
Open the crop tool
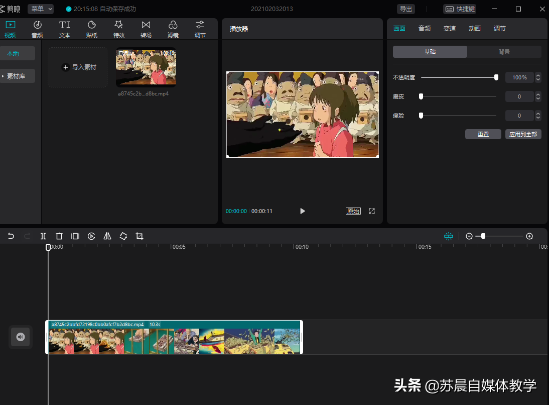(140, 236)
